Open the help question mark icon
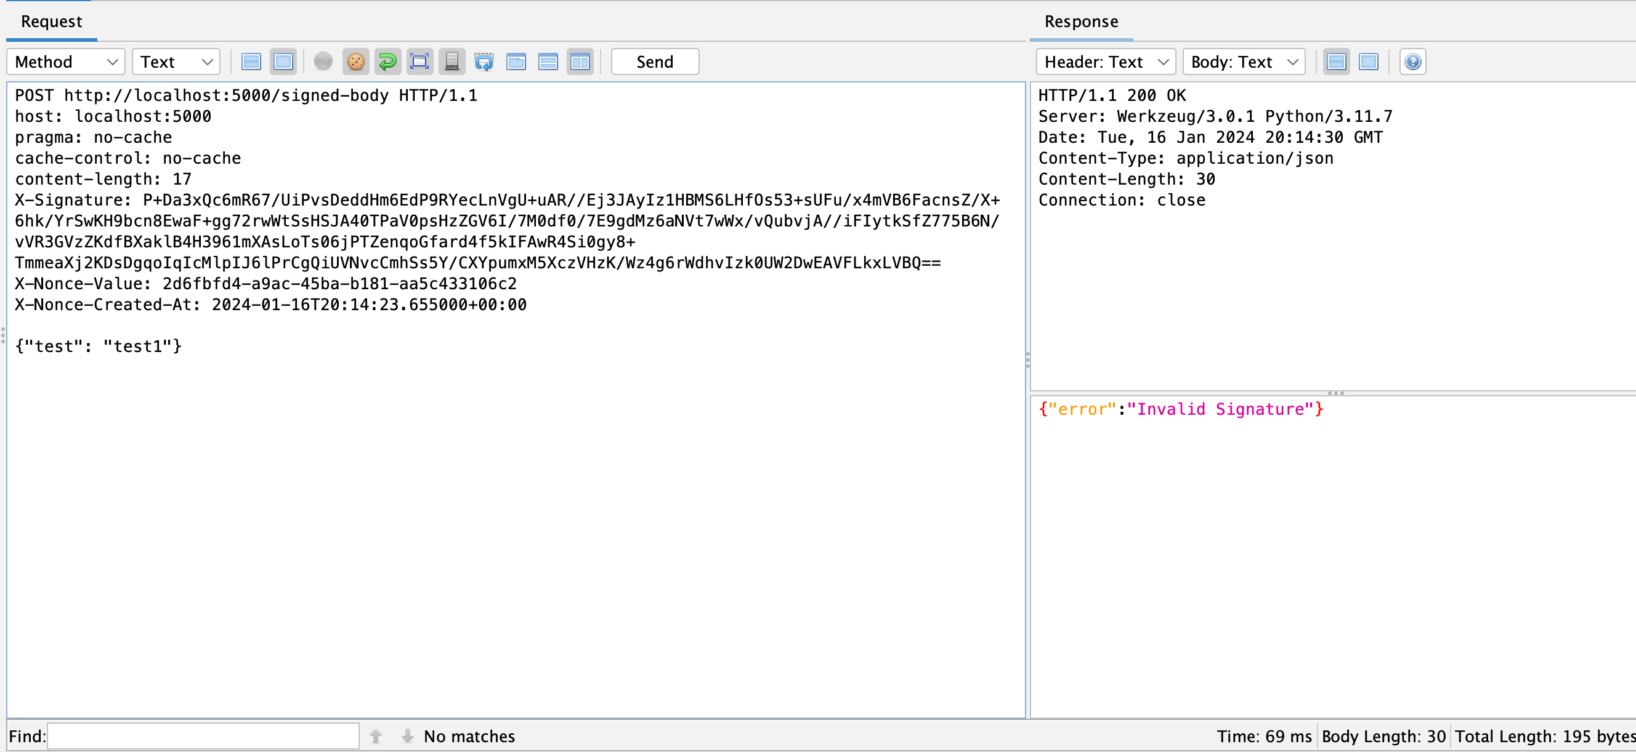Screen dimensions: 1636x752 point(1412,62)
